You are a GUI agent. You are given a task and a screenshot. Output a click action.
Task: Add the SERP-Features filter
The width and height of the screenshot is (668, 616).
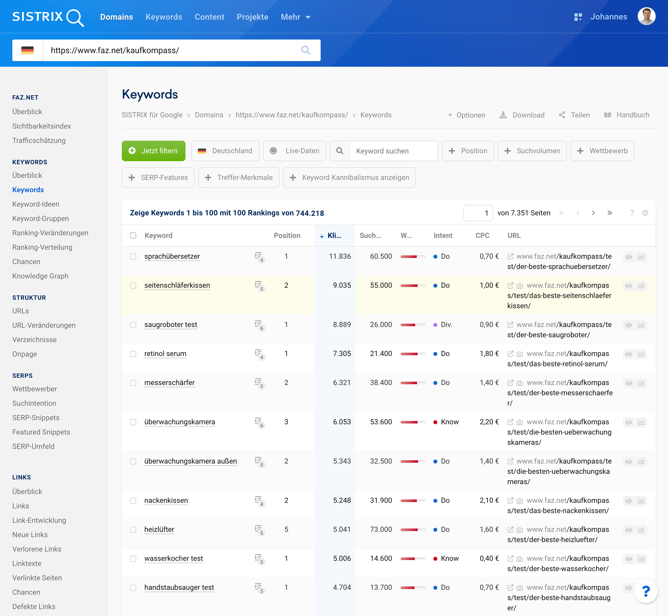coord(158,178)
